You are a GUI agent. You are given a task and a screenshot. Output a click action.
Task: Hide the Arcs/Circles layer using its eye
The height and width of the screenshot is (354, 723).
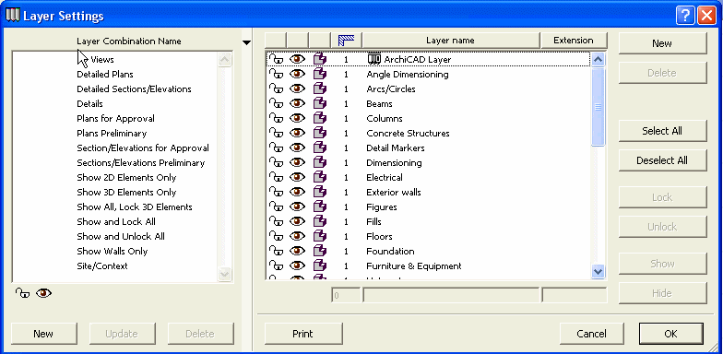297,88
